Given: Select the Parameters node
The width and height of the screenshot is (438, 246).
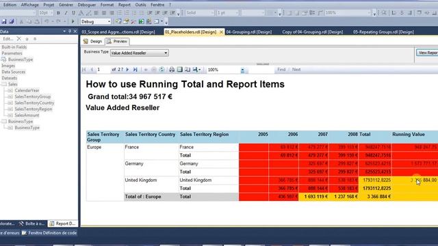Looking at the screenshot, I should click(x=12, y=53).
